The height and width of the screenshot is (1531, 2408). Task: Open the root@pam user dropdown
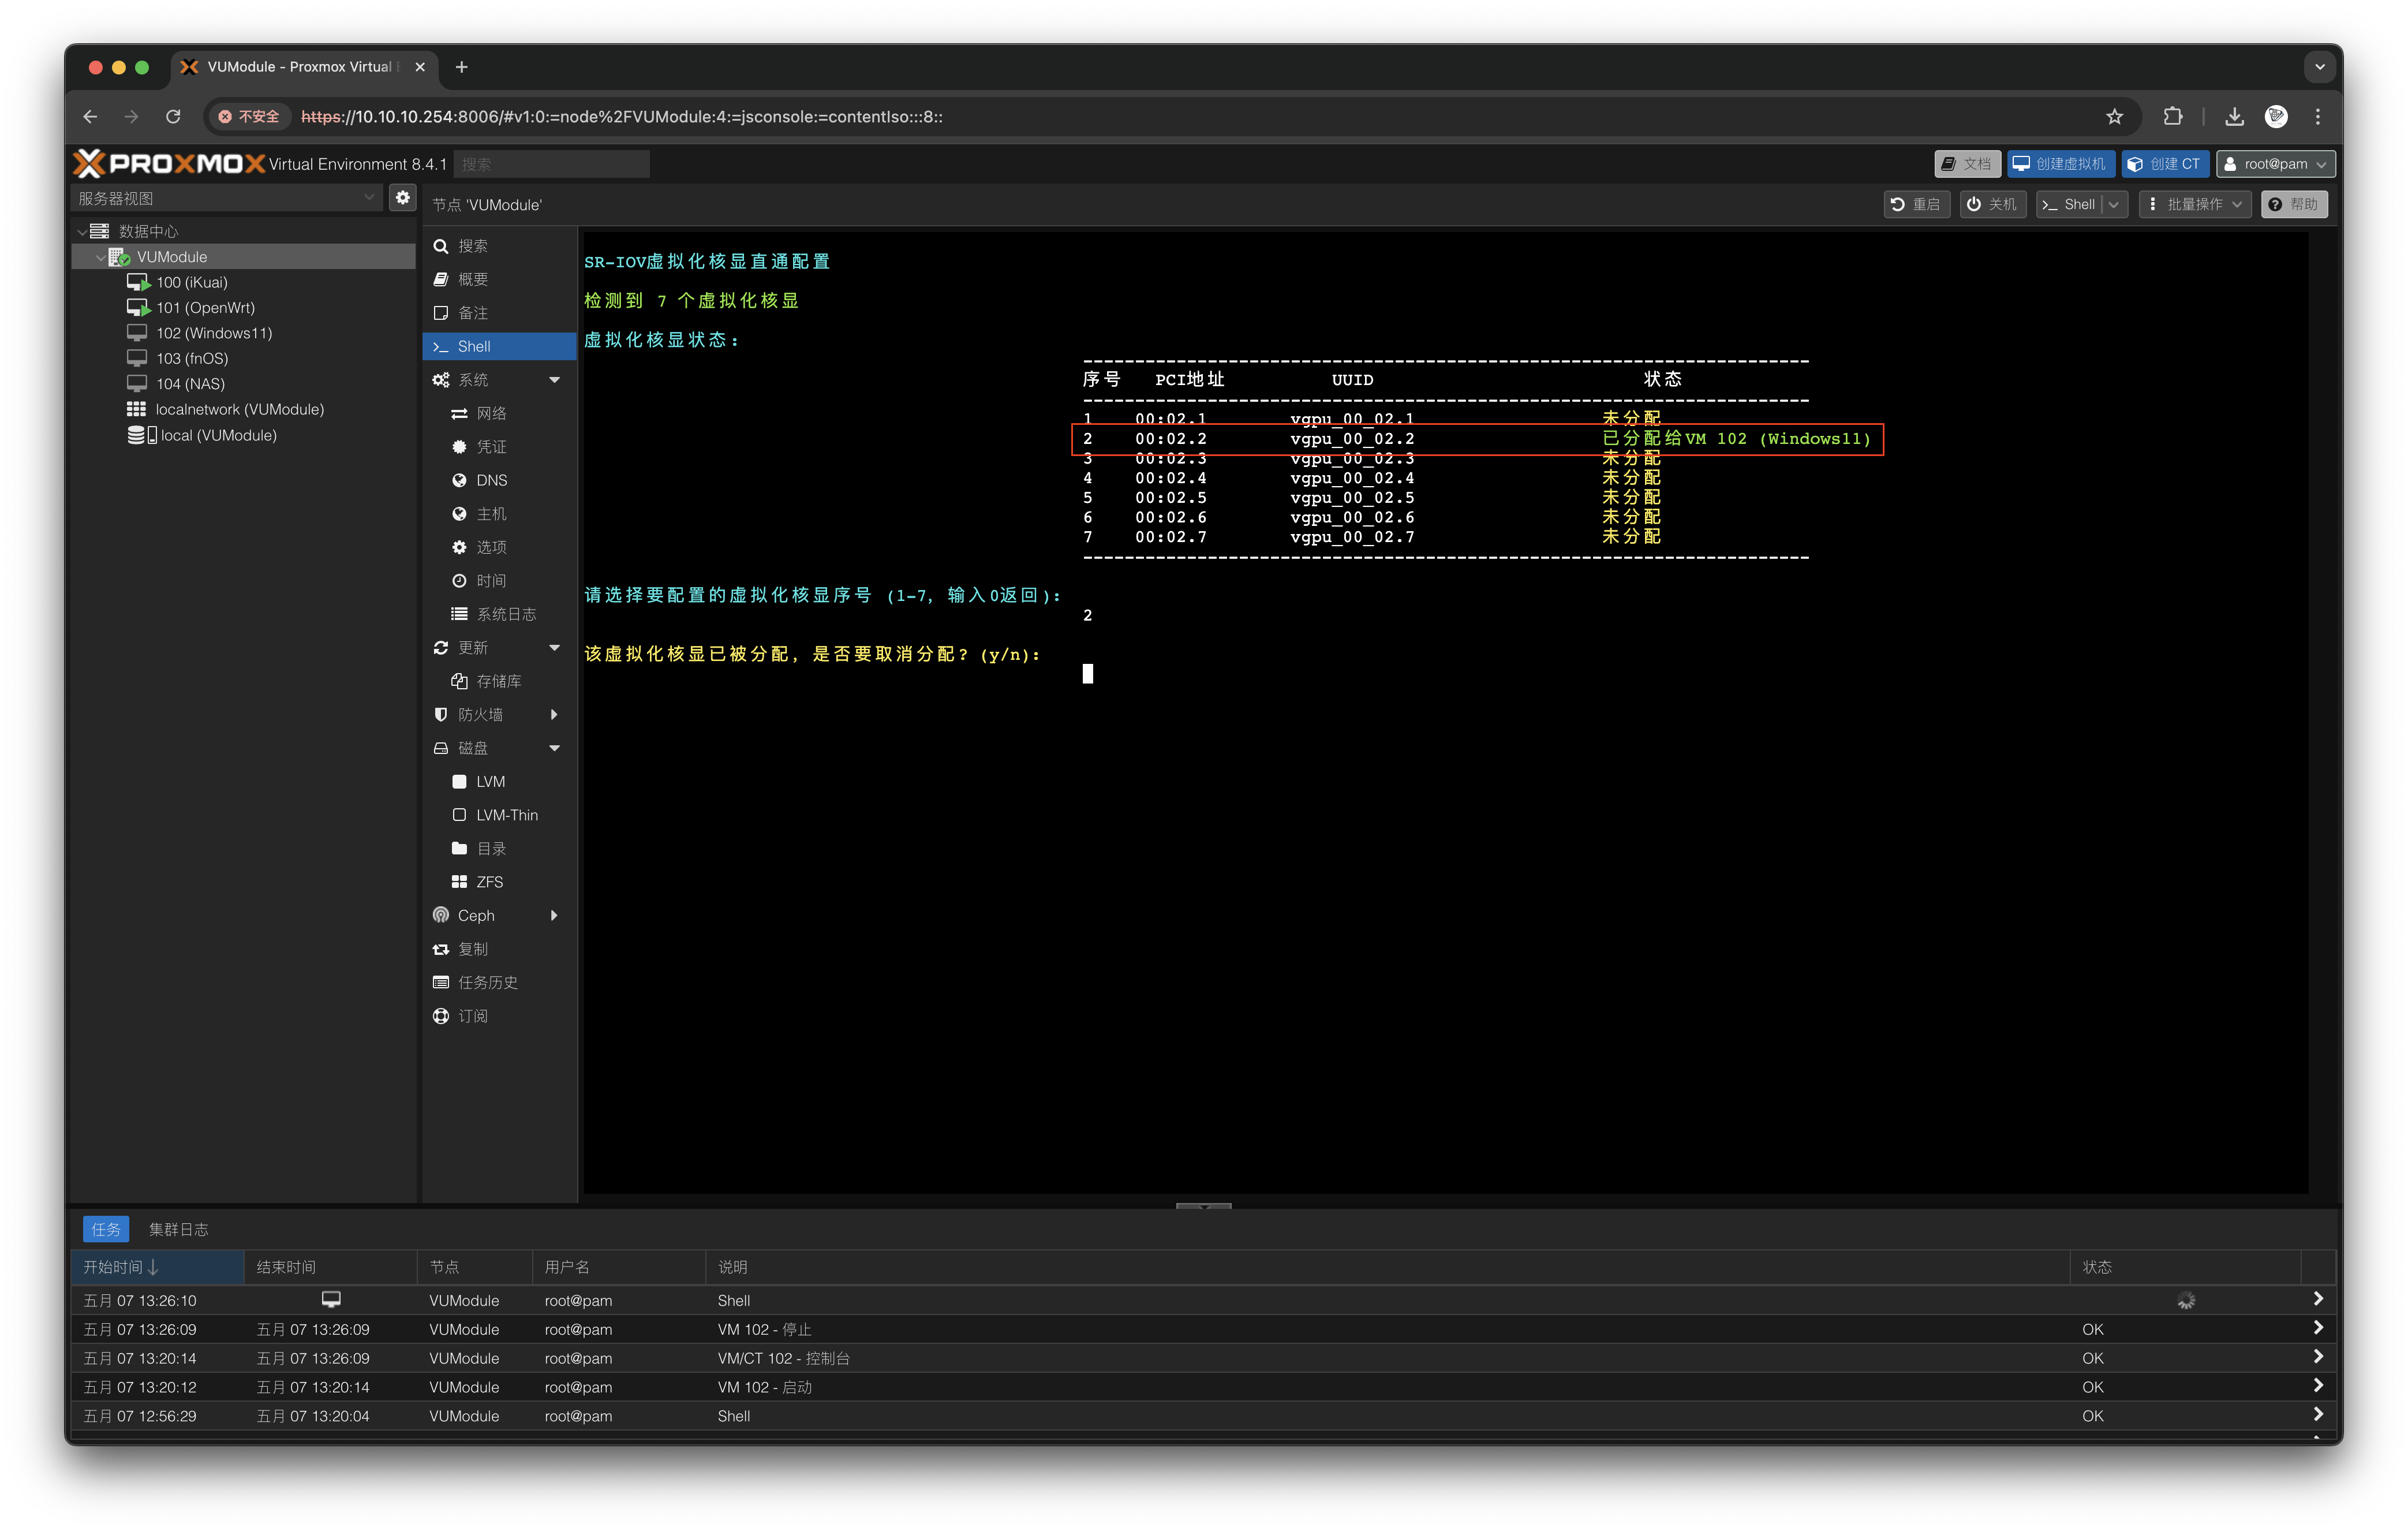[x=2275, y=164]
